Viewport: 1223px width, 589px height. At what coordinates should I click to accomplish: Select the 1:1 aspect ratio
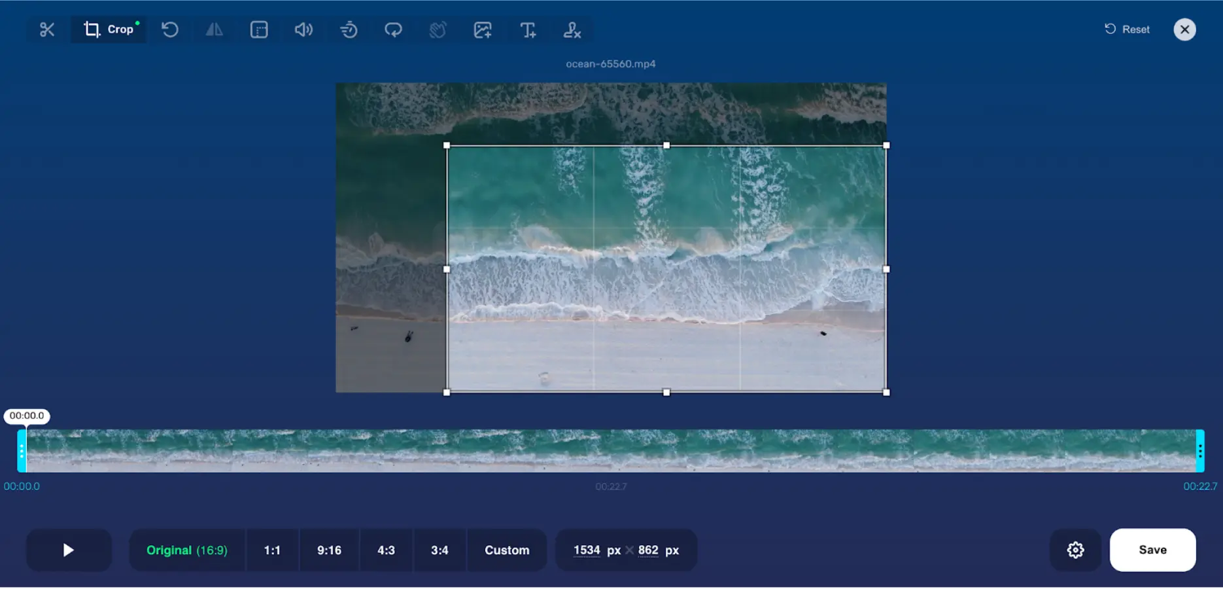click(x=273, y=550)
